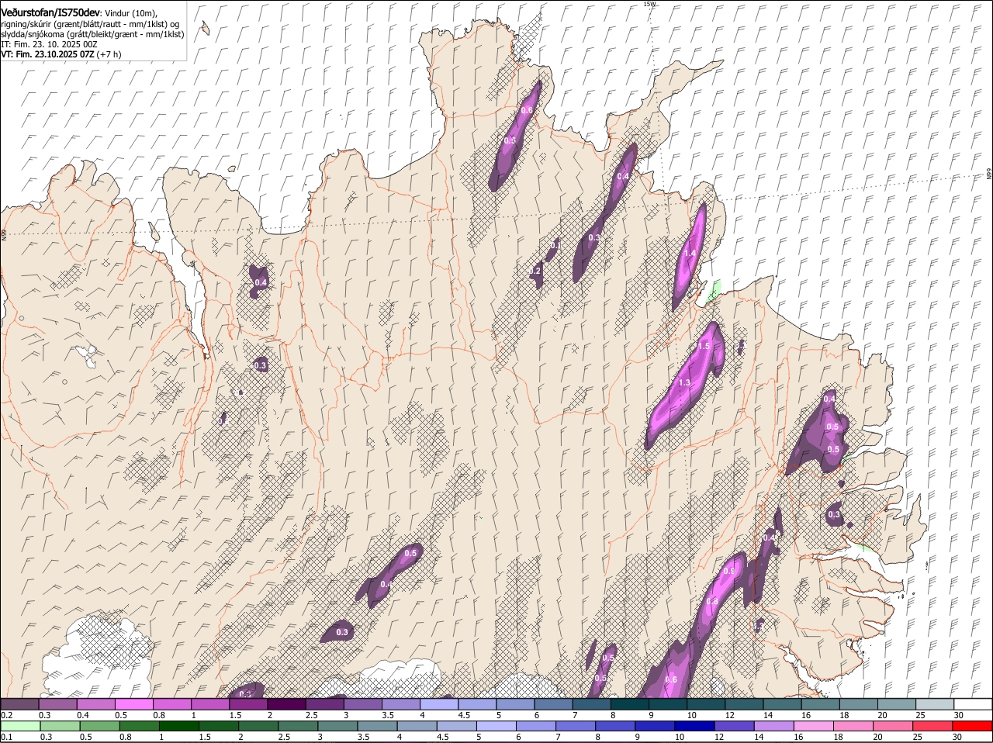Click the IT: Fim. 23. 10. 2025 00Z line
Viewport: 993px width, 743px height.
49,45
